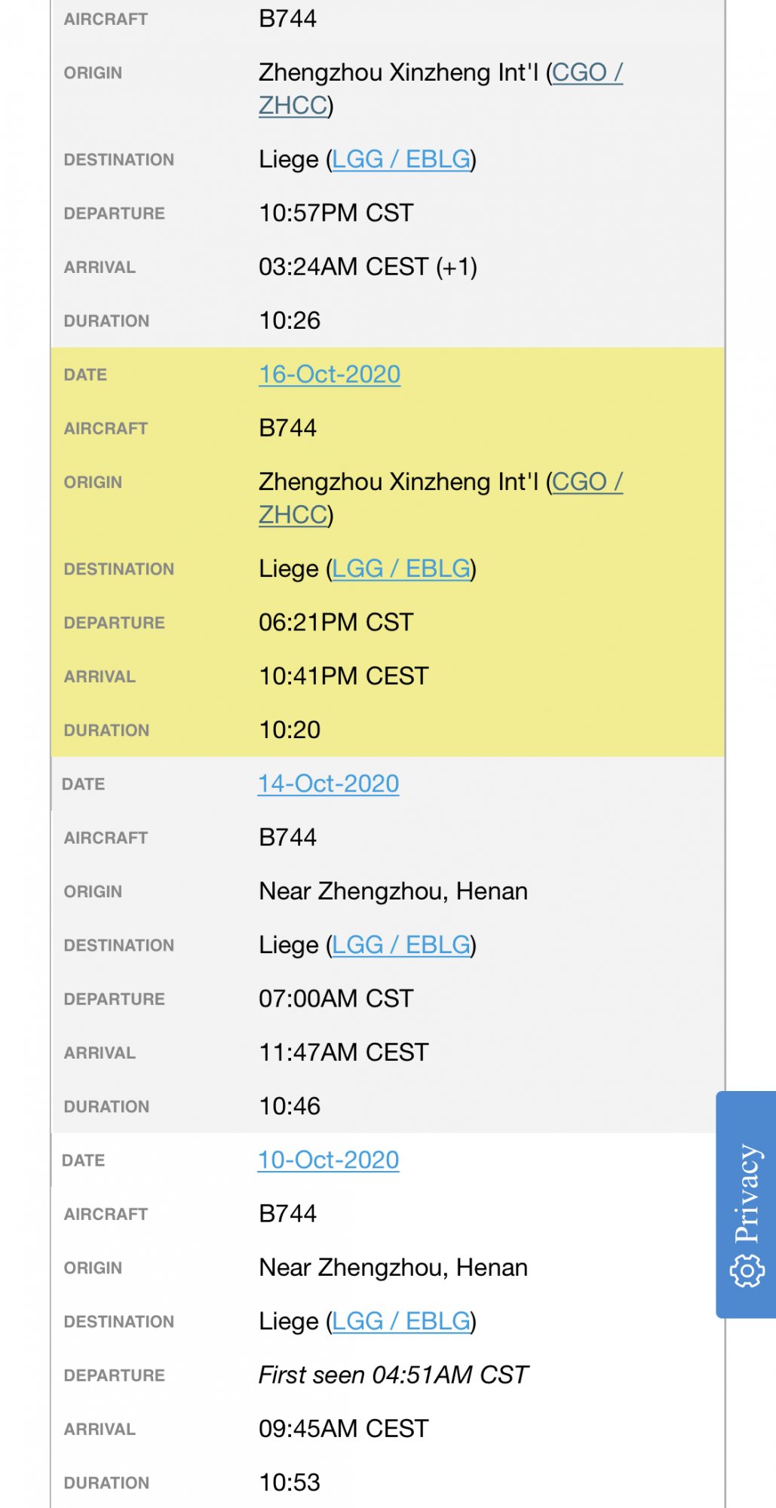Click Near Zhengzhou, Henan origin on 14-Oct
The image size is (776, 1508).
(393, 891)
